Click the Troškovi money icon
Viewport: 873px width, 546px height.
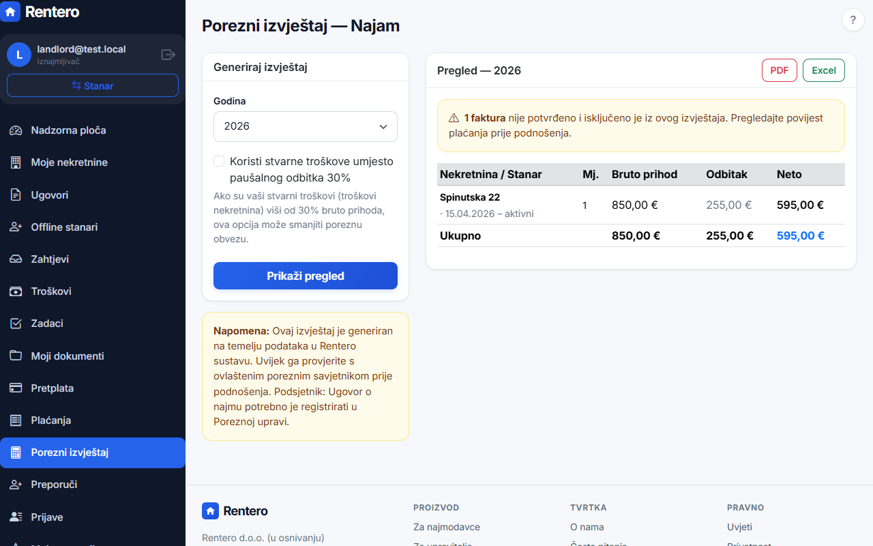(16, 291)
